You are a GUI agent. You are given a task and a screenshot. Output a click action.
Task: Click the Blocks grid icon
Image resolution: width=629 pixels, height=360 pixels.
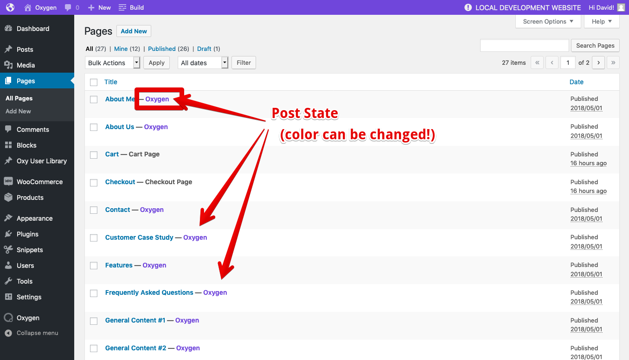tap(8, 145)
